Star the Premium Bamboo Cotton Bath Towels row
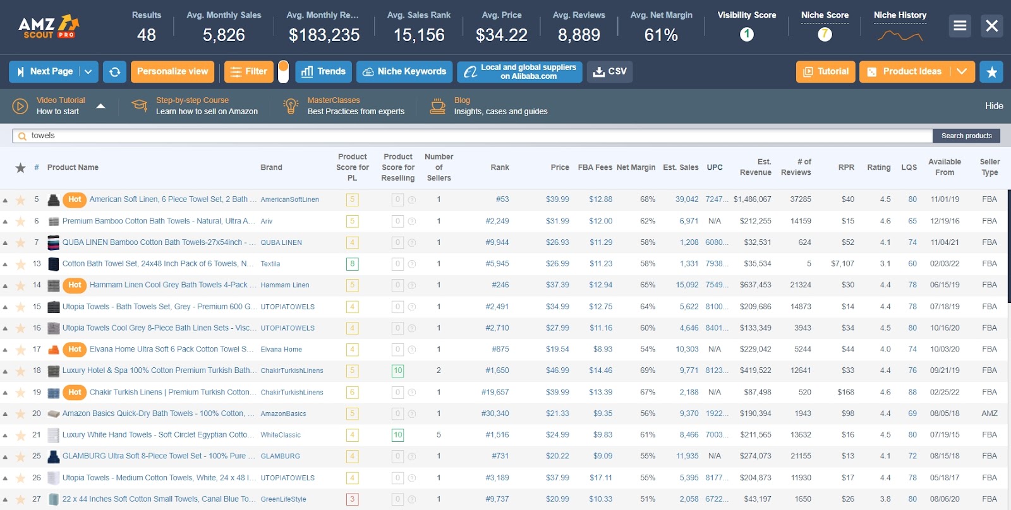 [x=21, y=222]
